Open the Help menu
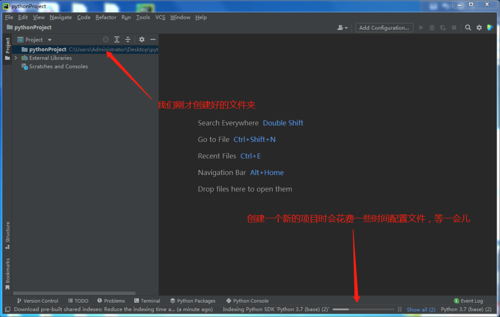The width and height of the screenshot is (500, 317). (x=201, y=17)
